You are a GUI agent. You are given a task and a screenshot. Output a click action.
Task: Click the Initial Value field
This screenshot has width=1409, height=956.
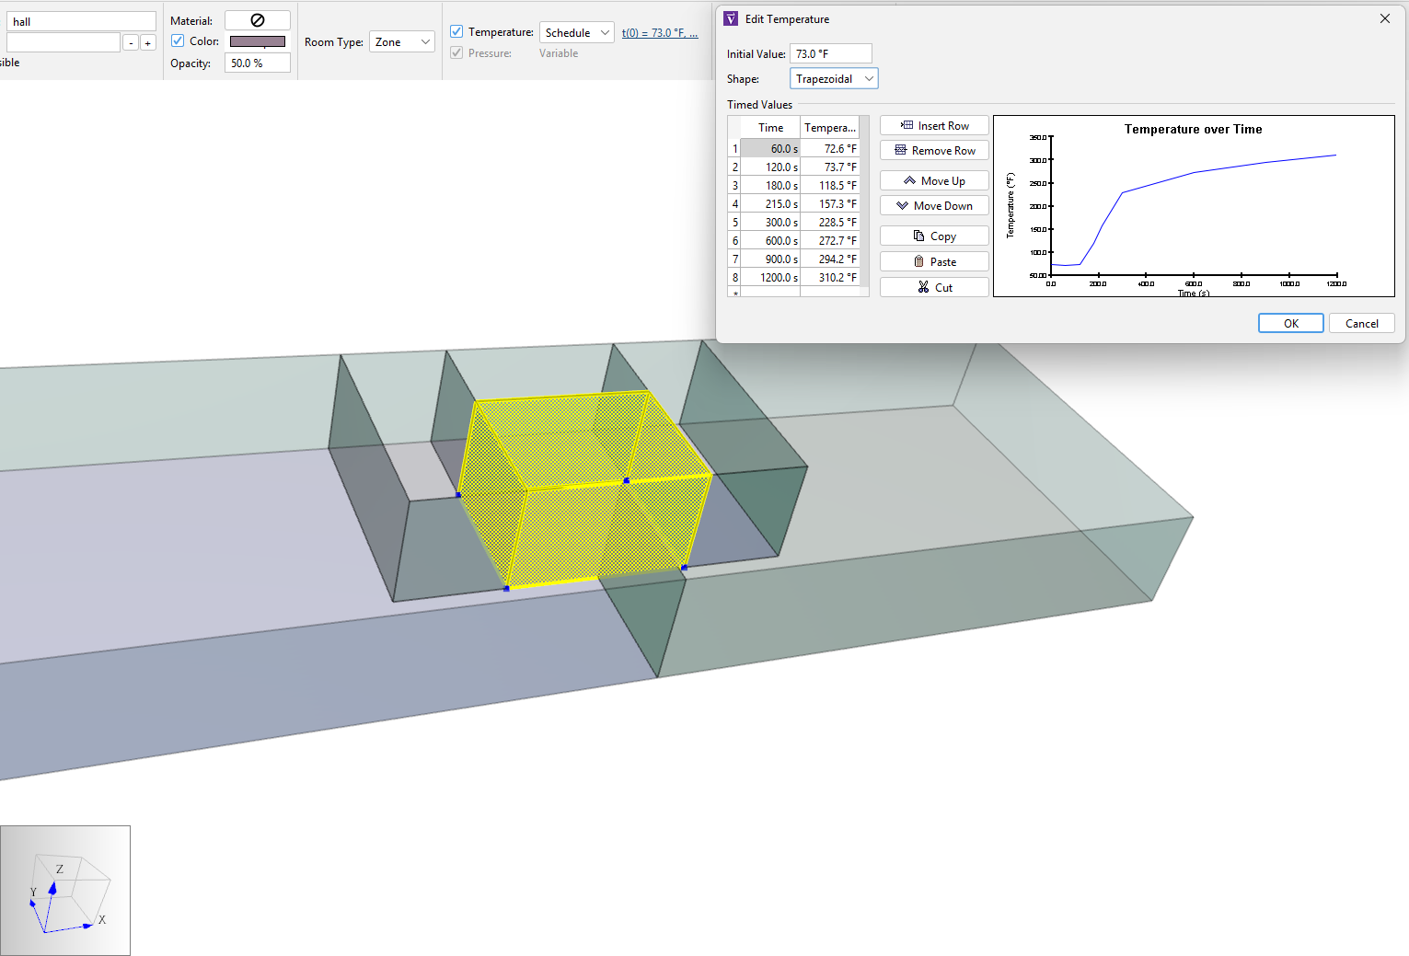[x=830, y=54]
